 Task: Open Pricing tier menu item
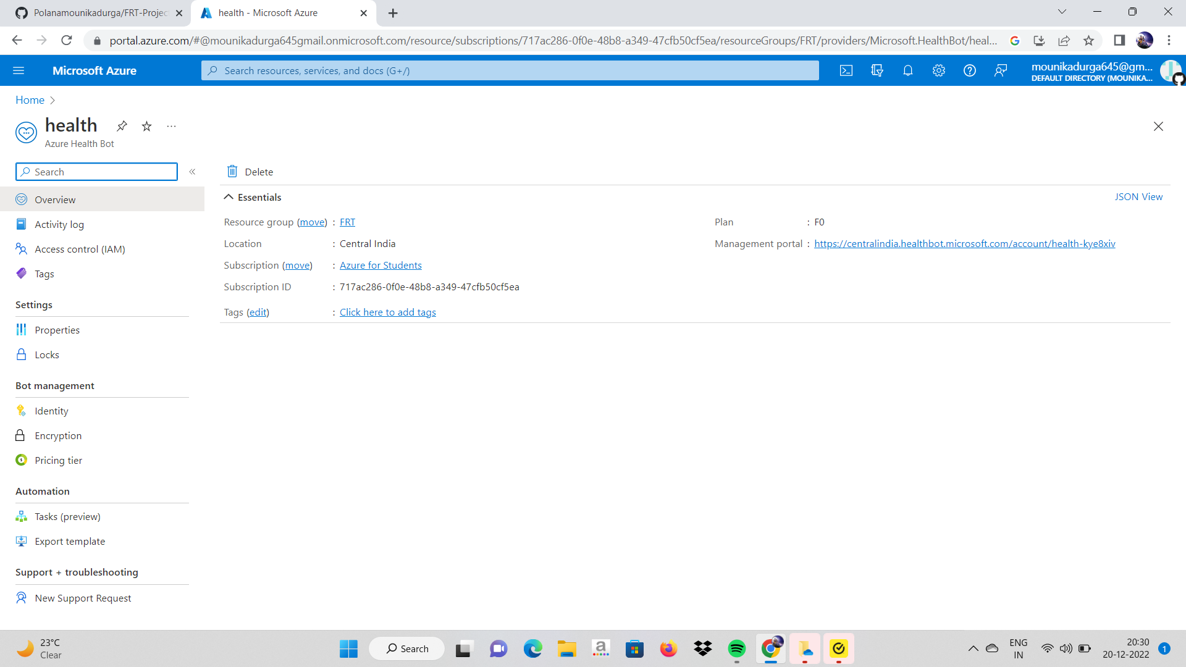pyautogui.click(x=58, y=460)
